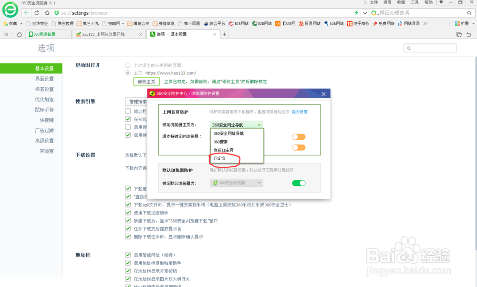Uncheck 在地址栏显示分享按钮 checkbox
This screenshot has height=287, width=477.
click(x=128, y=271)
